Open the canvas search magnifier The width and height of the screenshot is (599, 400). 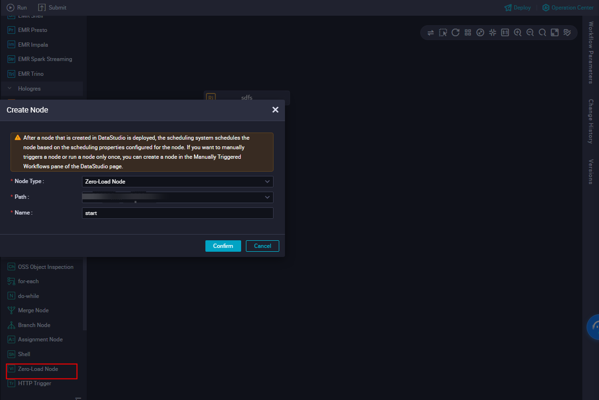(x=542, y=32)
